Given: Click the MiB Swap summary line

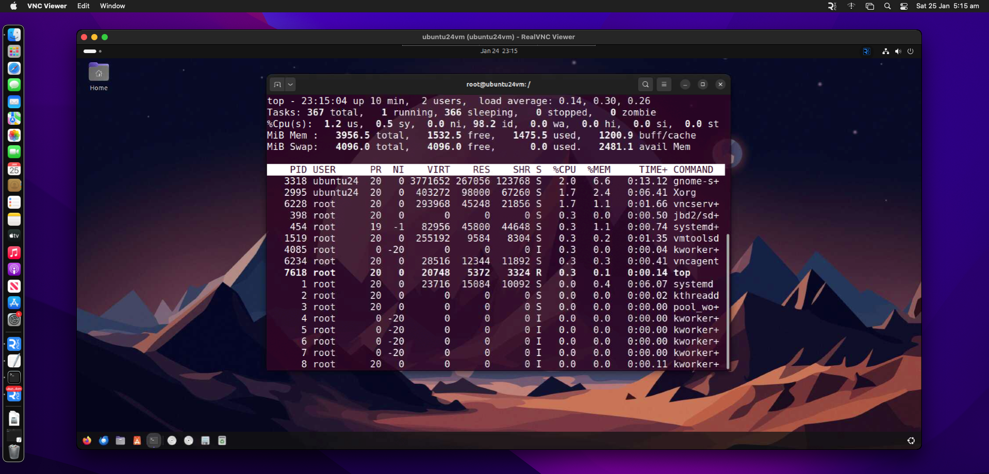Looking at the screenshot, I should tap(479, 147).
